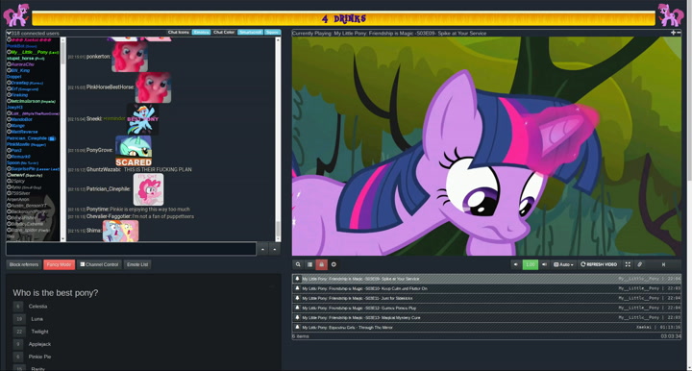This screenshot has width=692, height=371.
Task: Click user AuroraChu in the user list
Action: [x=22, y=64]
